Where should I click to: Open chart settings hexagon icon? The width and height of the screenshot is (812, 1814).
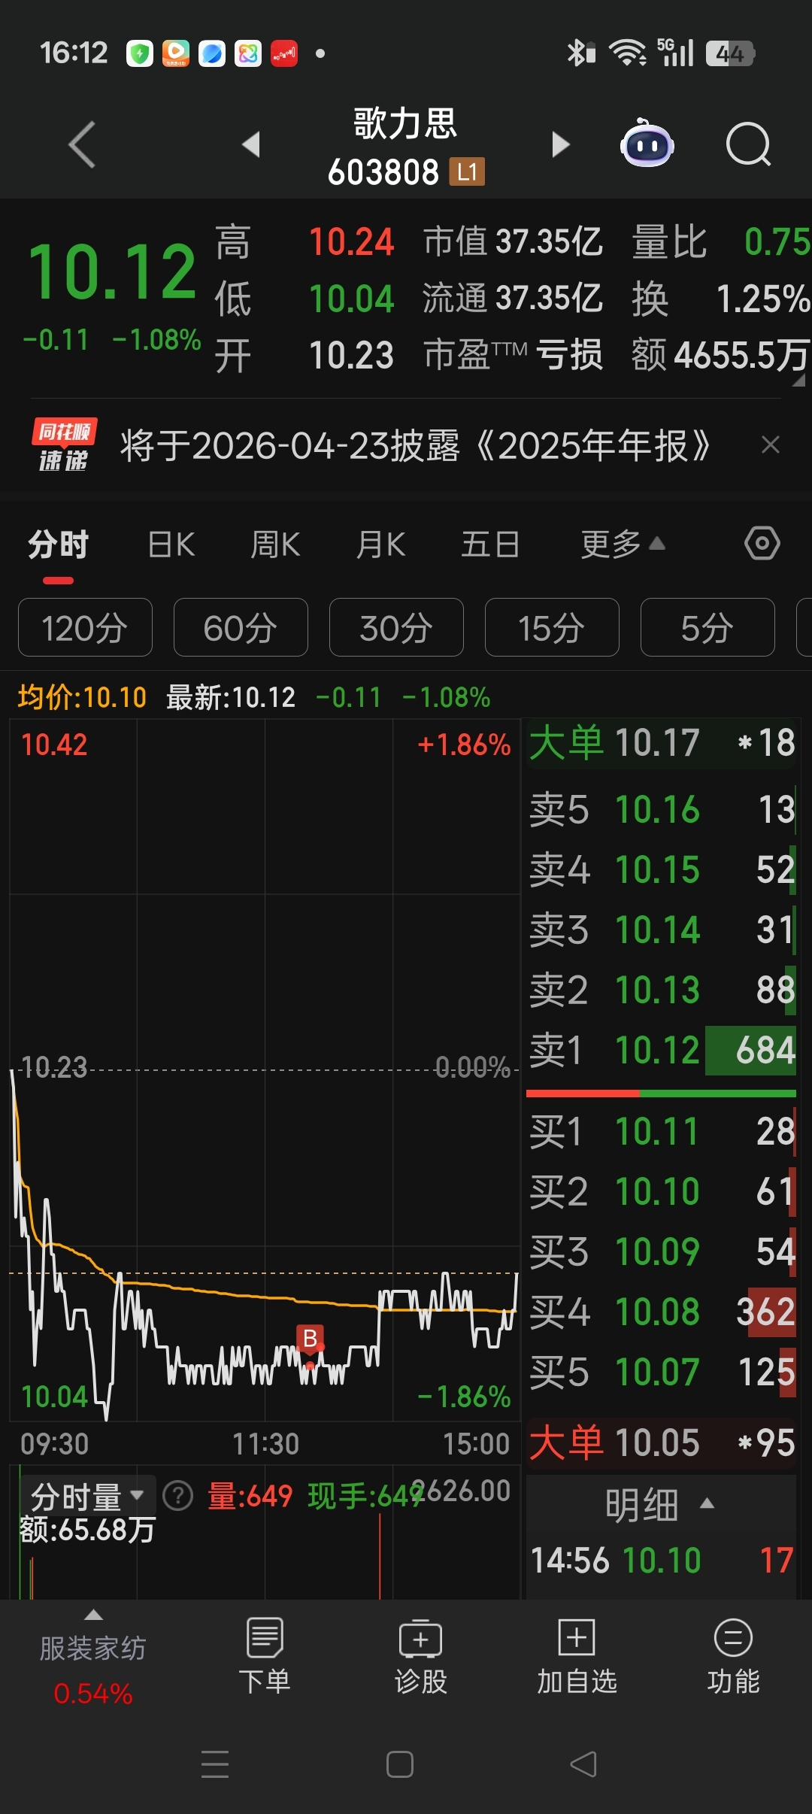(x=762, y=543)
